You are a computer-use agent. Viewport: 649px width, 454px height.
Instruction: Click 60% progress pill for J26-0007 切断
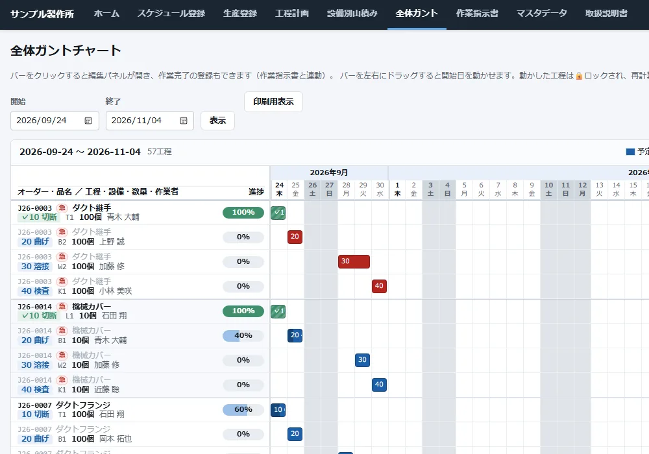click(243, 409)
